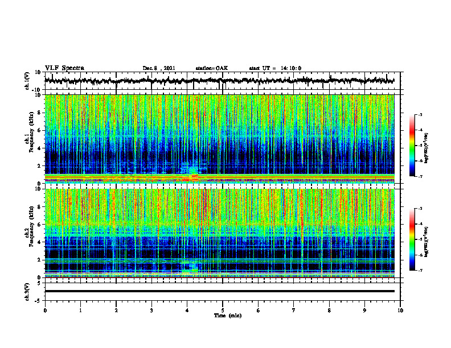451x348 pixels.
Task: Click the "ch.3(V)" axis label
Action: [x=27, y=292]
